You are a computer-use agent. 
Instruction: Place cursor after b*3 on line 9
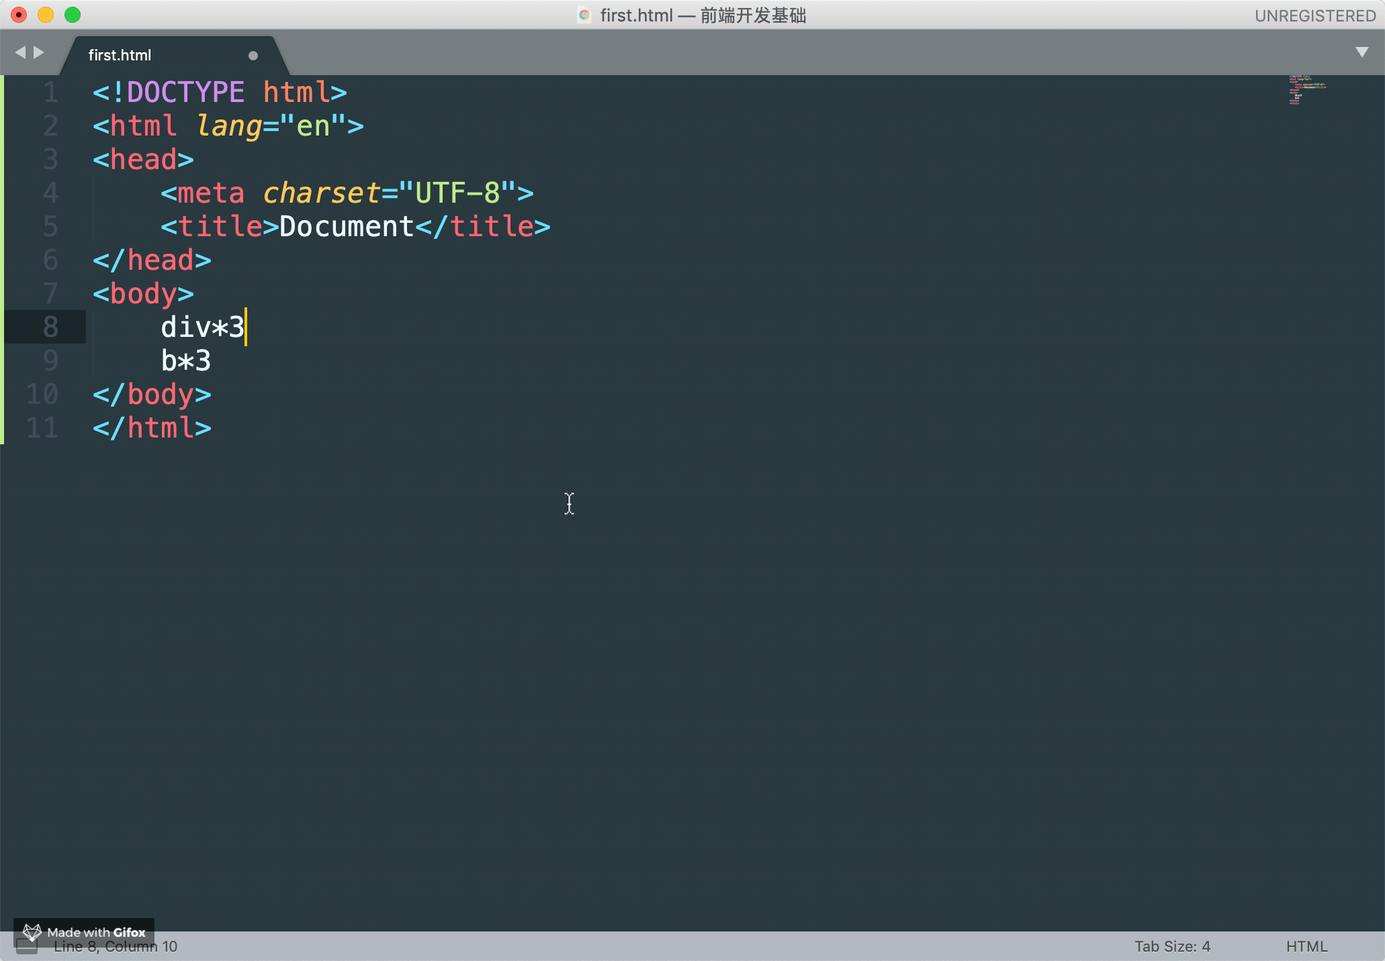tap(212, 361)
